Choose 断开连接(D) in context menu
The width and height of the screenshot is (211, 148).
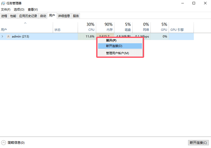120,46
